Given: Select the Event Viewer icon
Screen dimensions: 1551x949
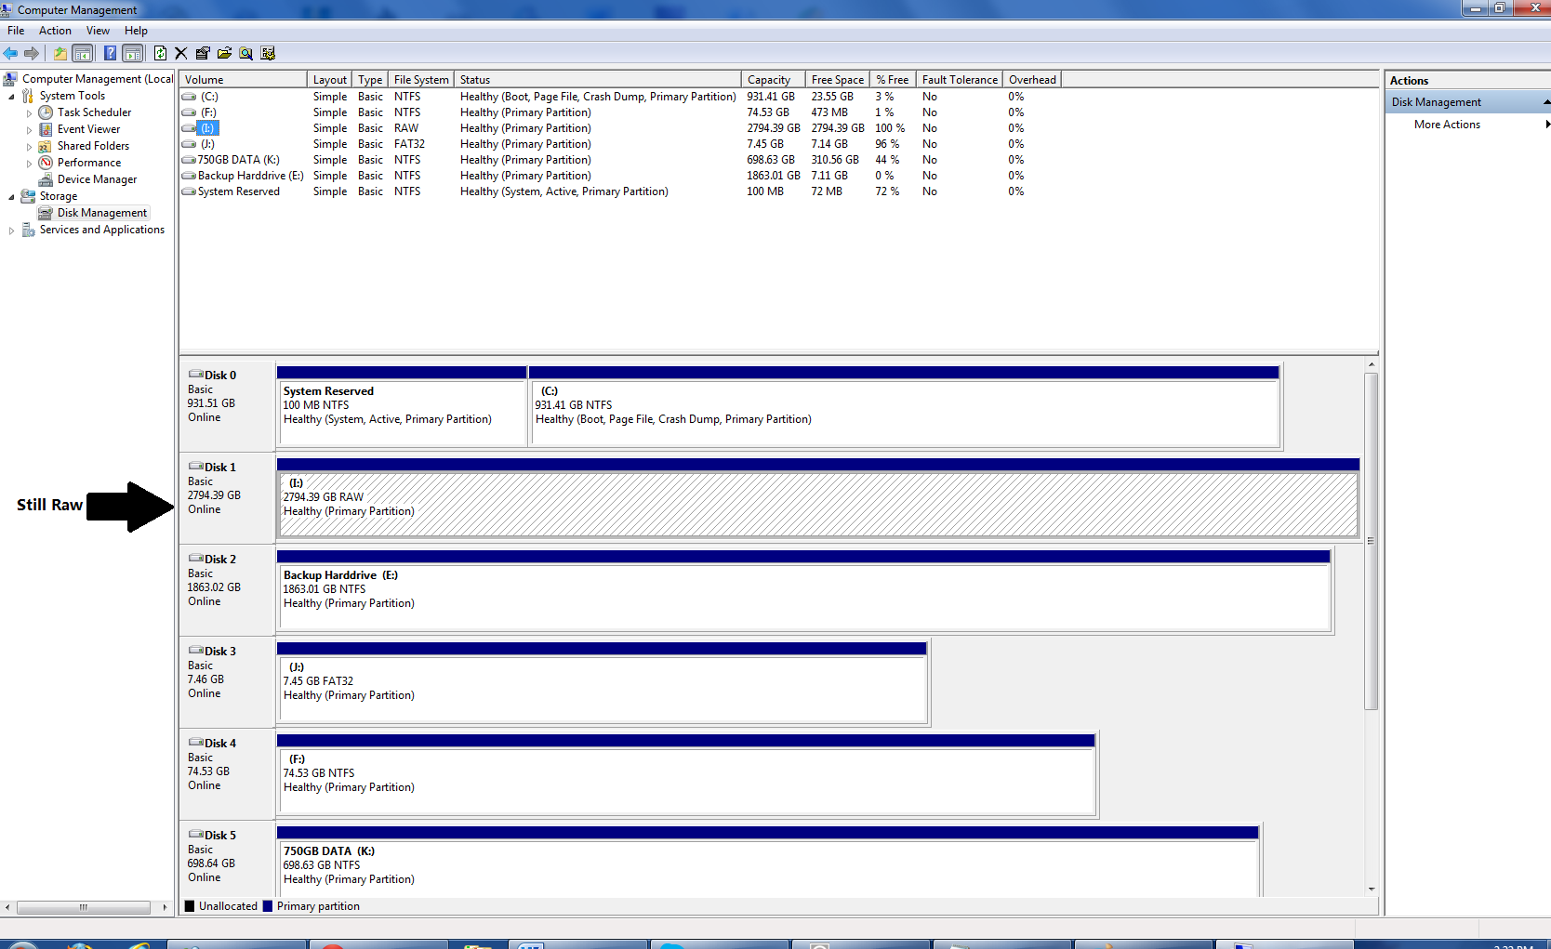Looking at the screenshot, I should [46, 129].
